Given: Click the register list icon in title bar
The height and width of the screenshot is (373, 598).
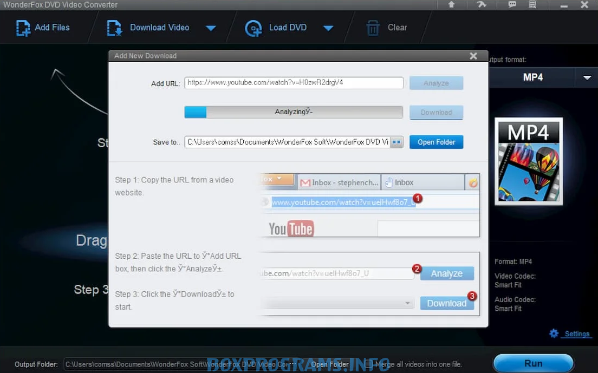Looking at the screenshot, I should (532, 4).
